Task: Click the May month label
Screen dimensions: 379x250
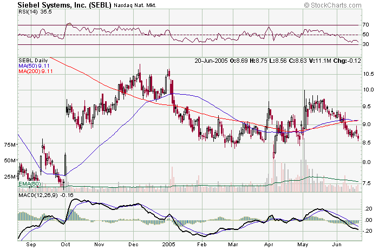Action: [x=303, y=245]
